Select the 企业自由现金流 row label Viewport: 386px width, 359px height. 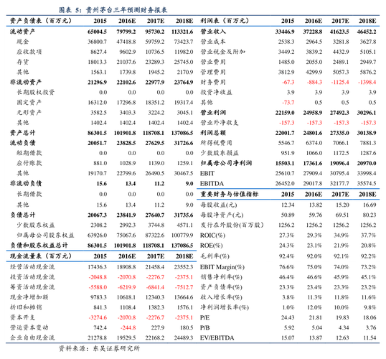[32, 337]
